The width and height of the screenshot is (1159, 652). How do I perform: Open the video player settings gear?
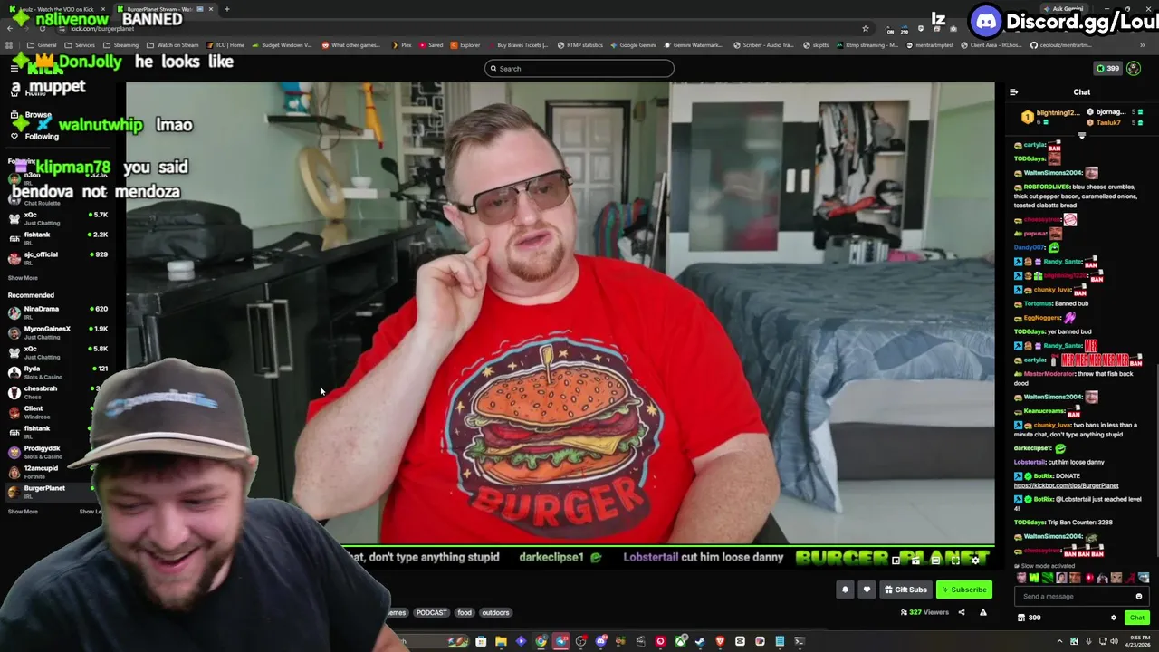click(975, 561)
